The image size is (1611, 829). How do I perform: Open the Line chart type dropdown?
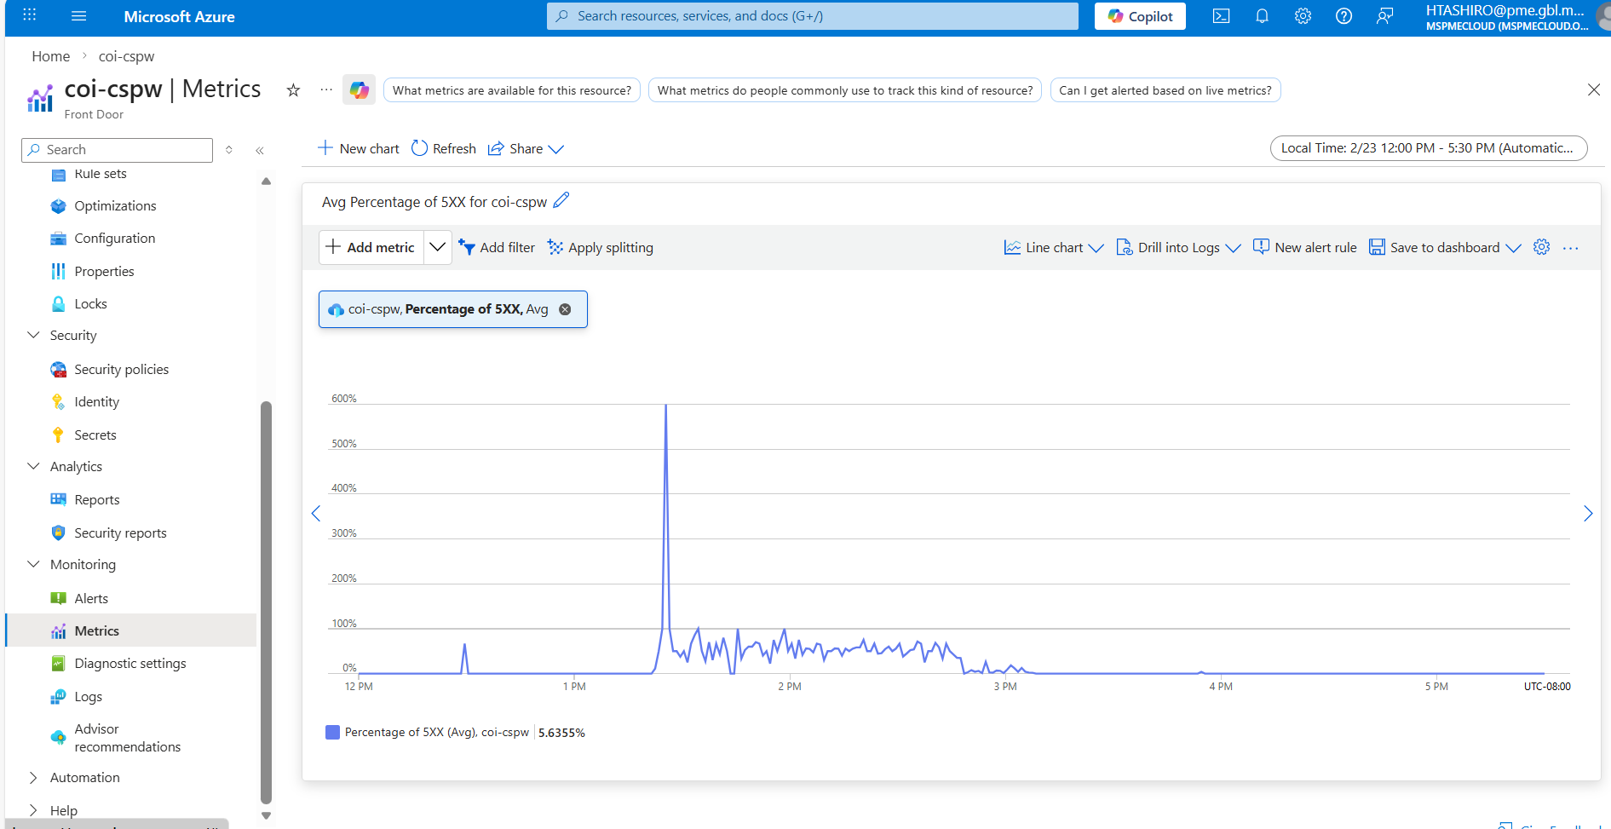(1054, 247)
